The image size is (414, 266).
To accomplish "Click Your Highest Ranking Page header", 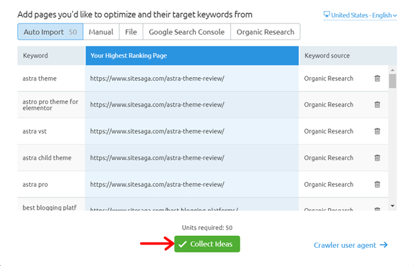I will (193, 56).
